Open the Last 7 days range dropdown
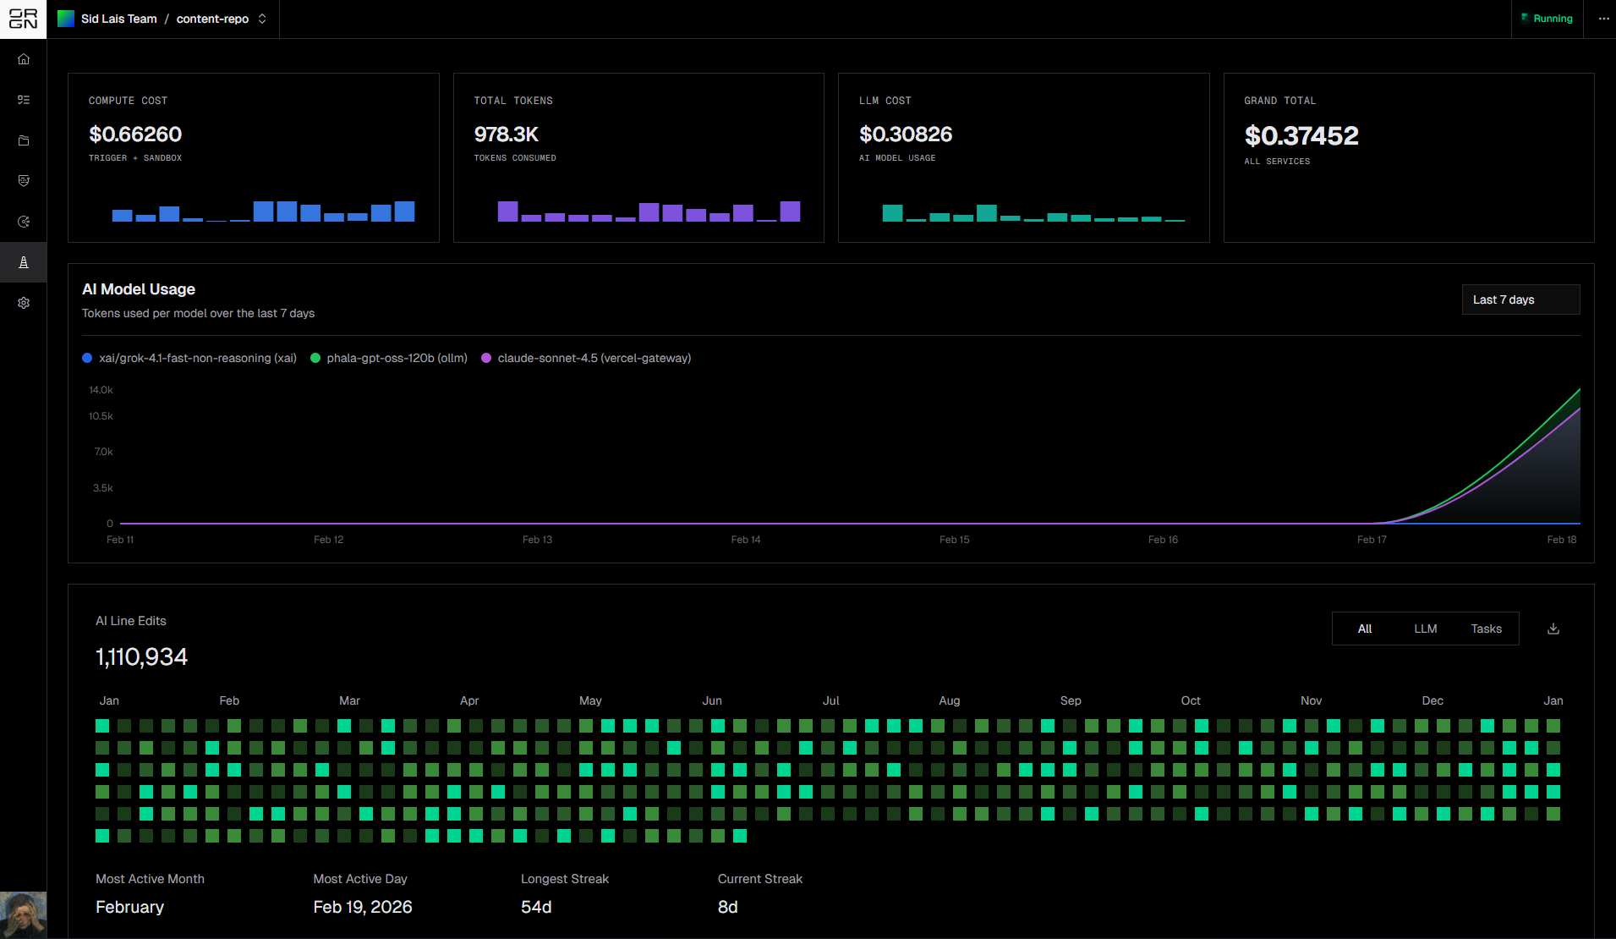Screen dimensions: 1616x939 tap(1520, 299)
